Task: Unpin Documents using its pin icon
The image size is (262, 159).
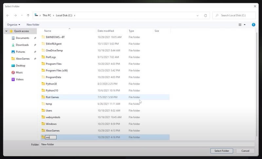Action: pyautogui.click(x=35, y=38)
